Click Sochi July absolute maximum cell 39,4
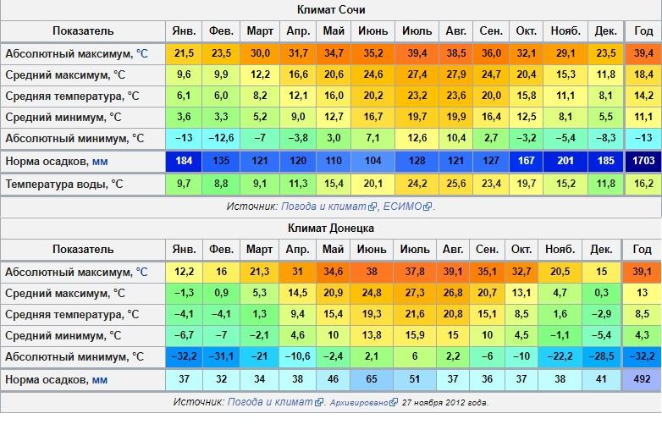This screenshot has width=662, height=441. click(417, 53)
